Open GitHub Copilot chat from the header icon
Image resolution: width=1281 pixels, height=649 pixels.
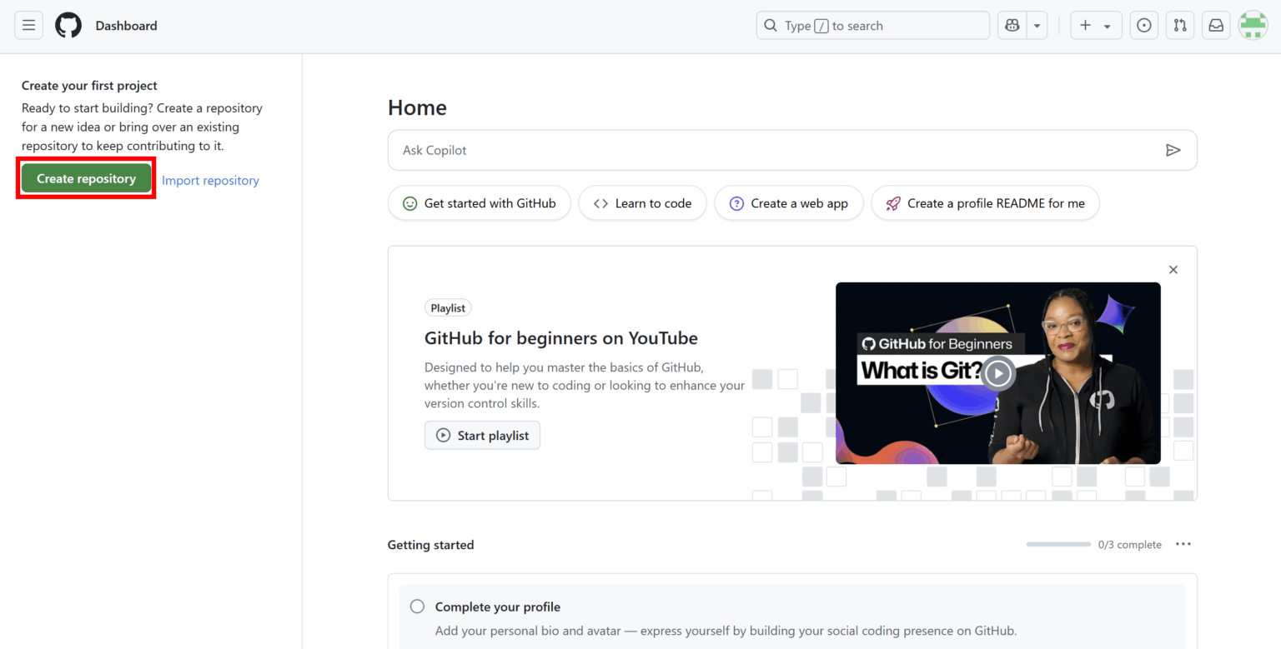[1012, 25]
